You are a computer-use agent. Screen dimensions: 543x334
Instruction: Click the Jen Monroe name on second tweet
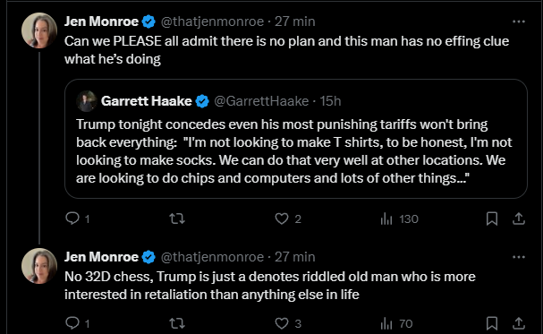coord(101,257)
